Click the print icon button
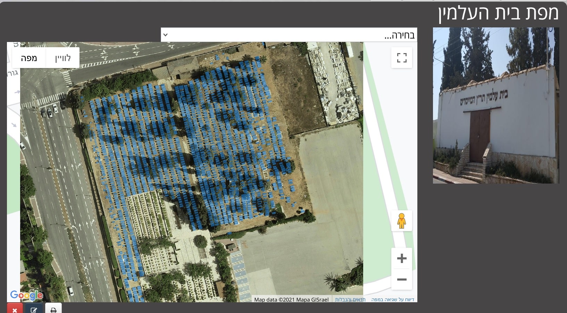Image resolution: width=567 pixels, height=313 pixels. (53, 310)
